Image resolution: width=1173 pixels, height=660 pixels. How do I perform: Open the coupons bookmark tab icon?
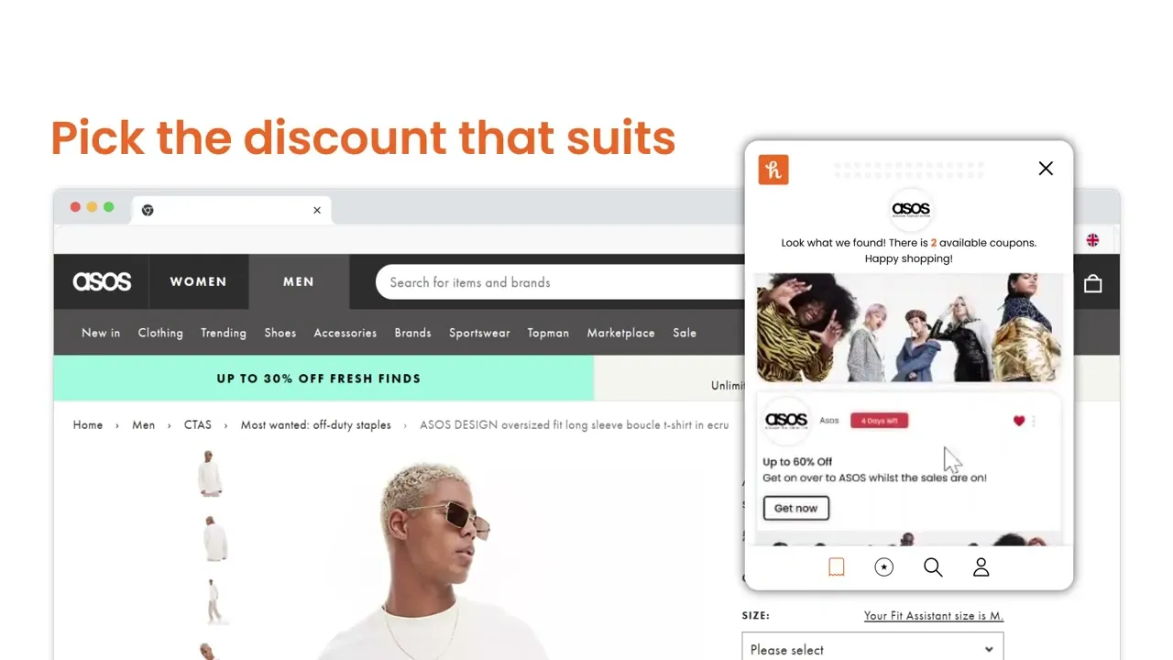click(x=837, y=567)
